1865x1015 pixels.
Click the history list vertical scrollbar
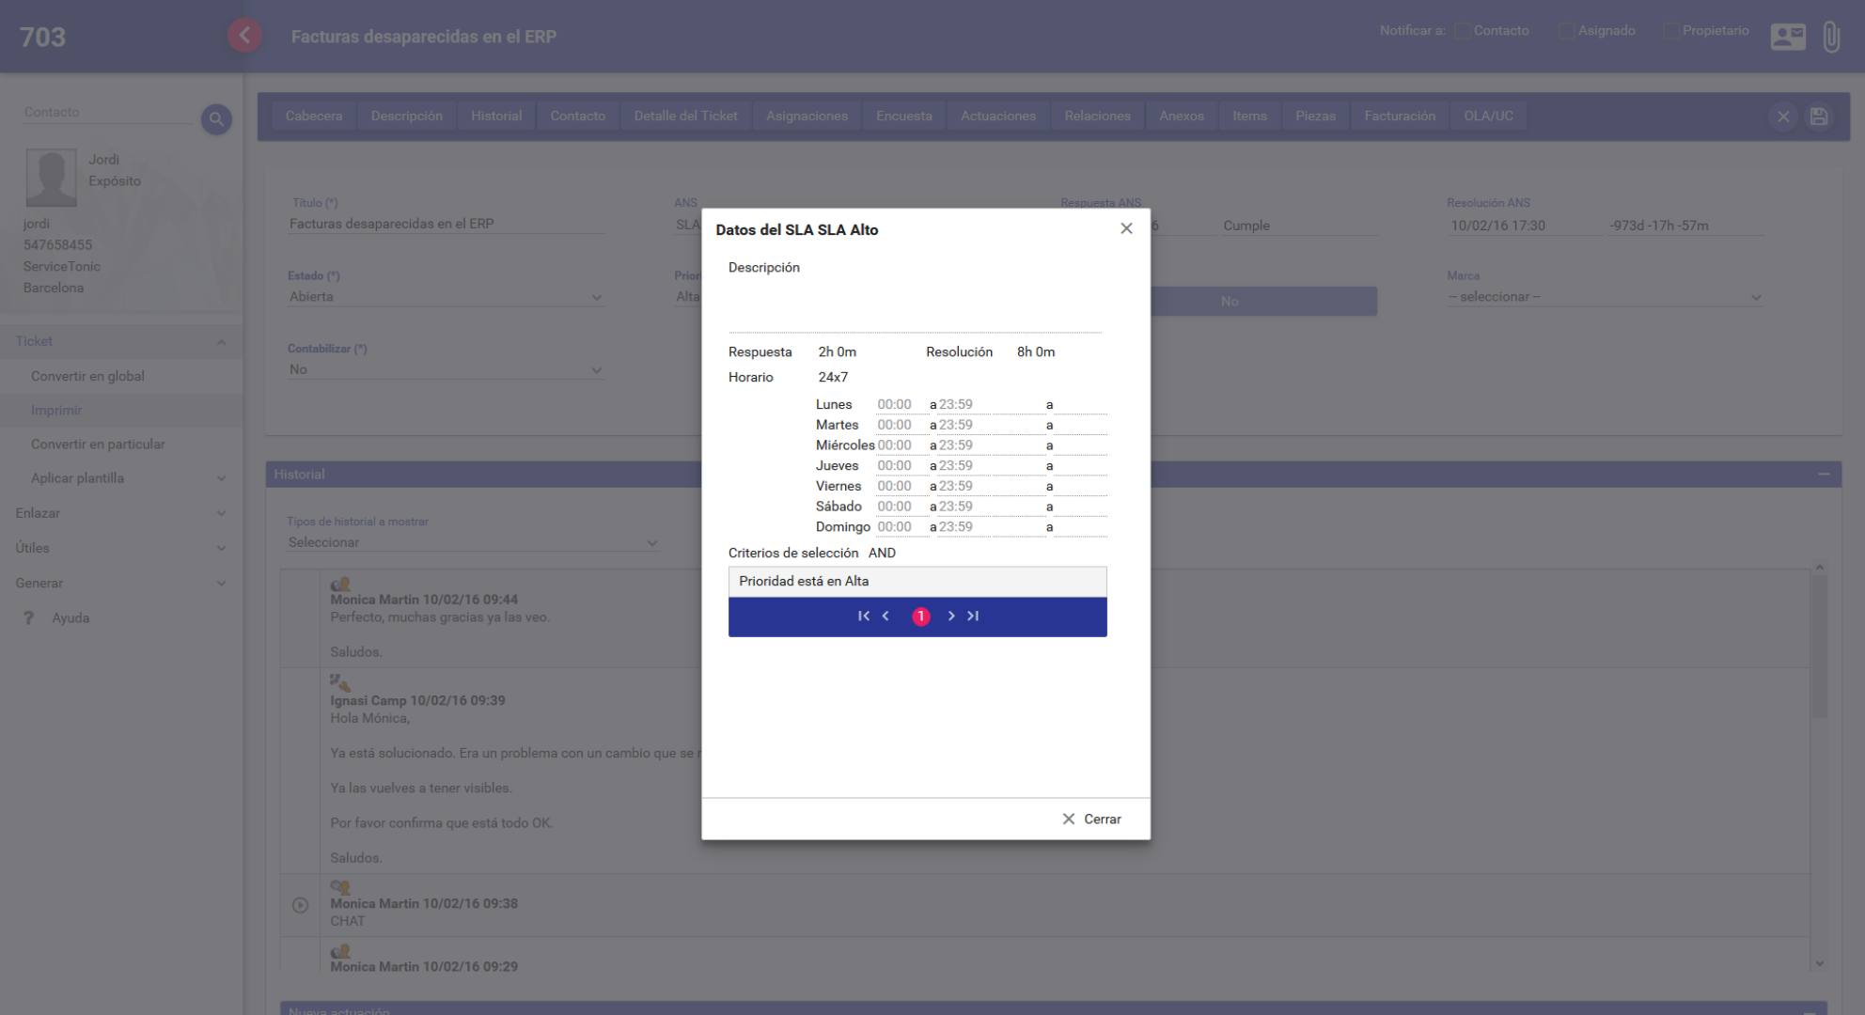[x=1819, y=647]
